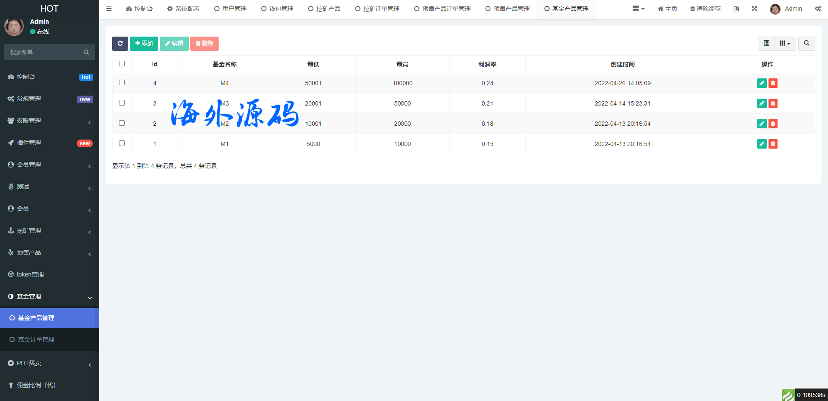The height and width of the screenshot is (401, 828).
Task: Select the checkbox for row Id 4
Action: tap(122, 83)
